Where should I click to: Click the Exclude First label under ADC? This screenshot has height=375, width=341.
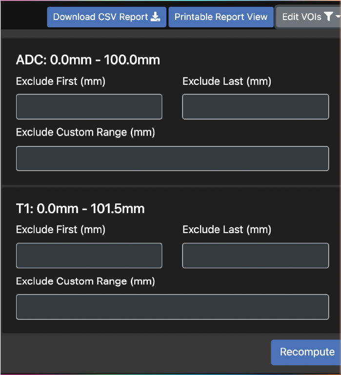(x=60, y=81)
